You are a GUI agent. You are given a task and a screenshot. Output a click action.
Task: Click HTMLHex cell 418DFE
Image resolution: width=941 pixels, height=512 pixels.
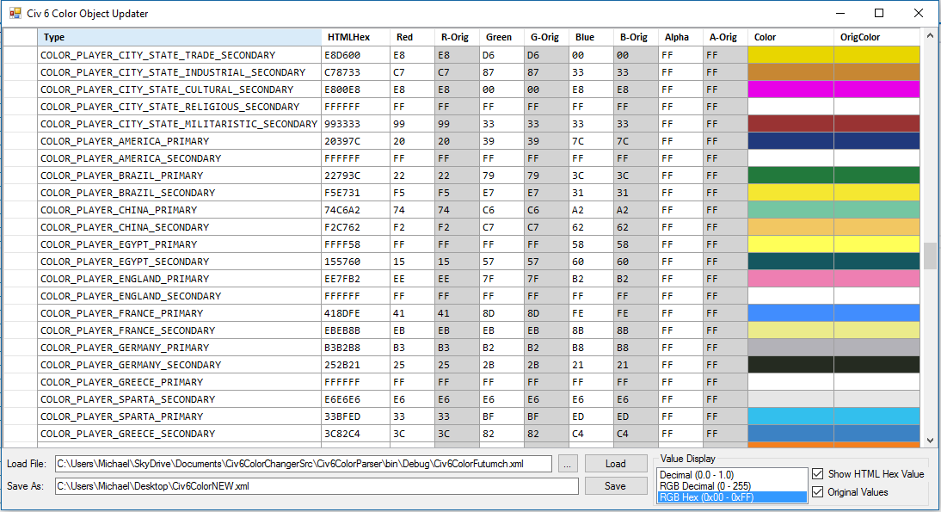(355, 313)
